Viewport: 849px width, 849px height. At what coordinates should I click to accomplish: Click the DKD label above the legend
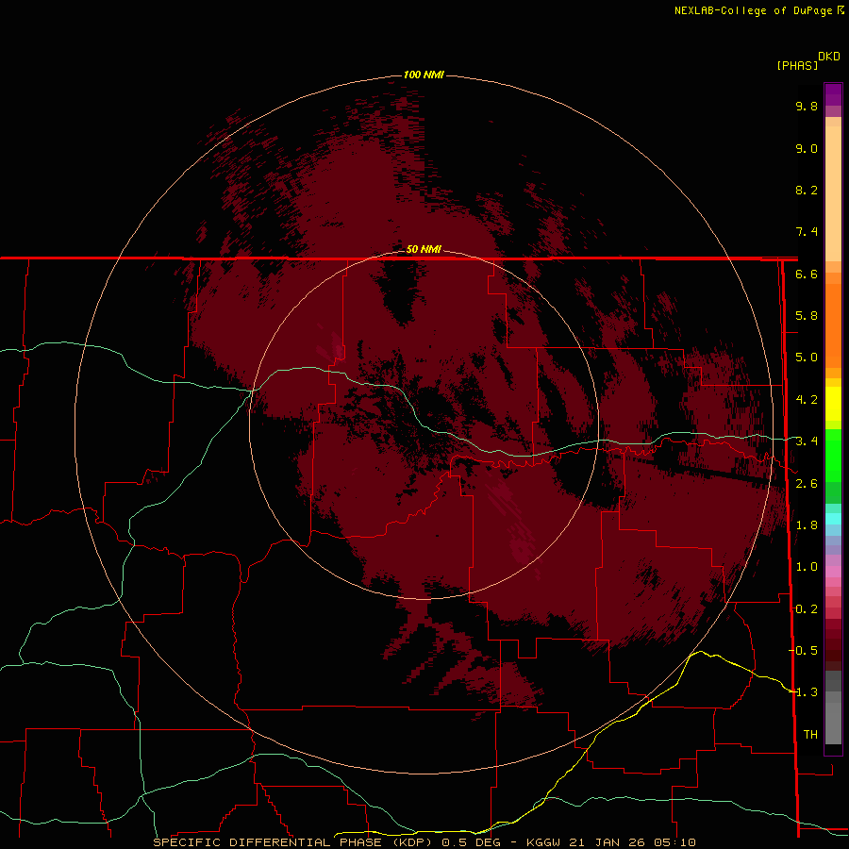coord(828,56)
